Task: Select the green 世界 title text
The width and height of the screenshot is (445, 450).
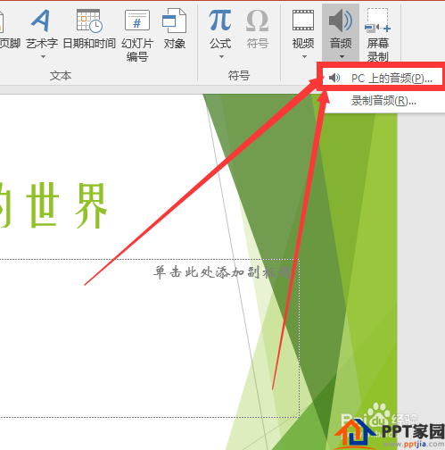Action: point(67,205)
